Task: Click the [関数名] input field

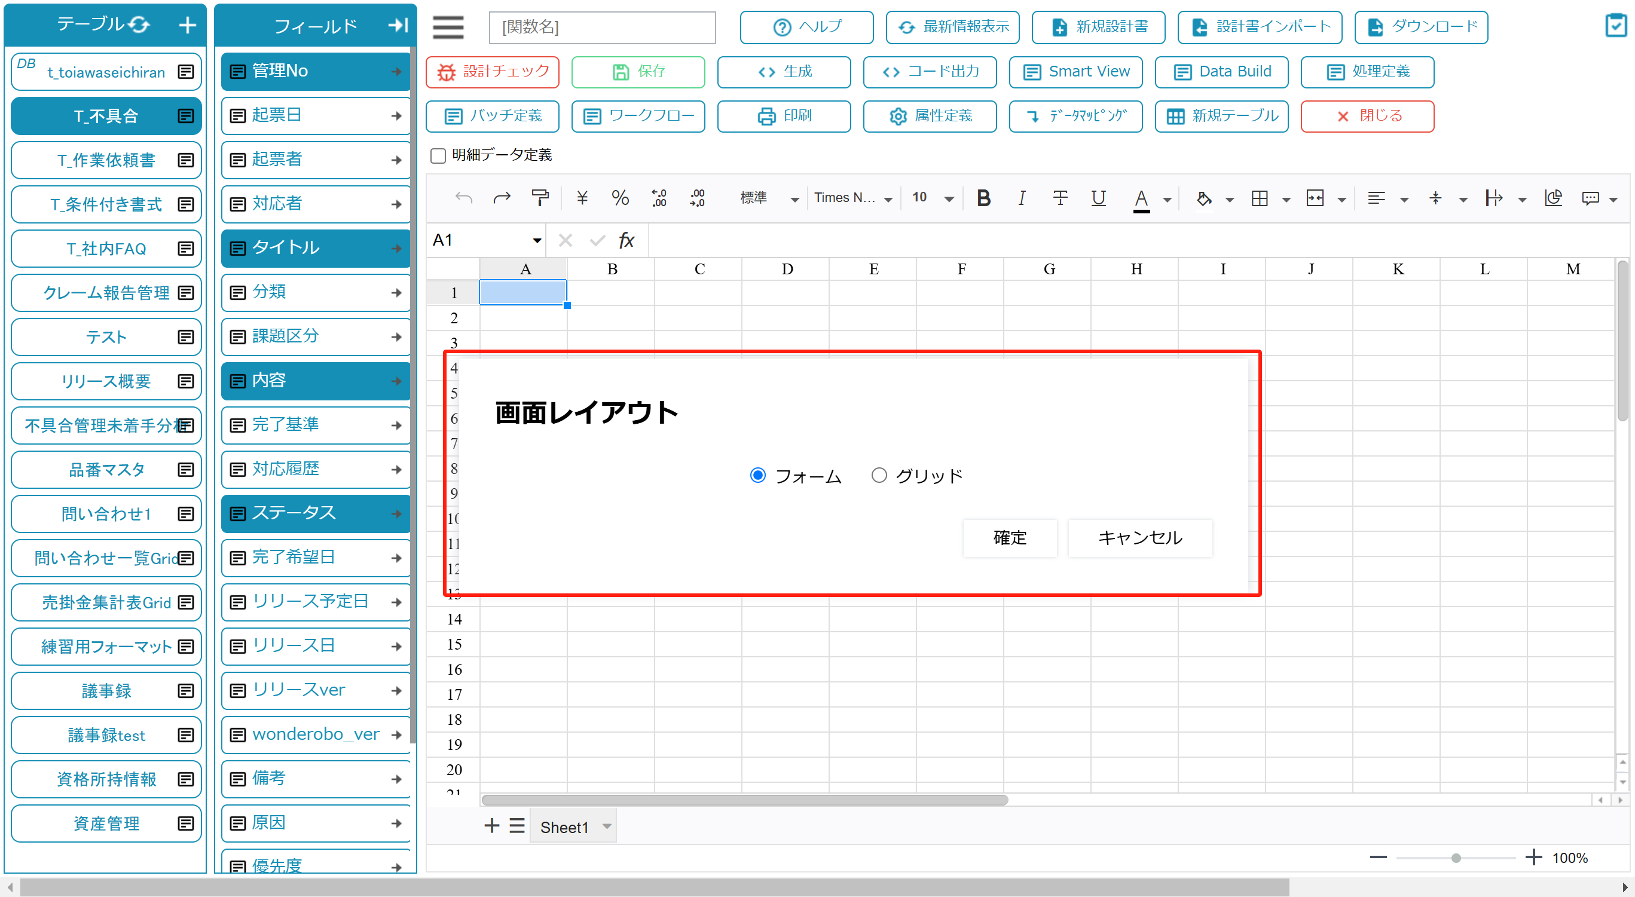Action: [x=603, y=27]
